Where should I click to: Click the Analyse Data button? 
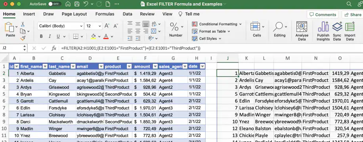302,31
